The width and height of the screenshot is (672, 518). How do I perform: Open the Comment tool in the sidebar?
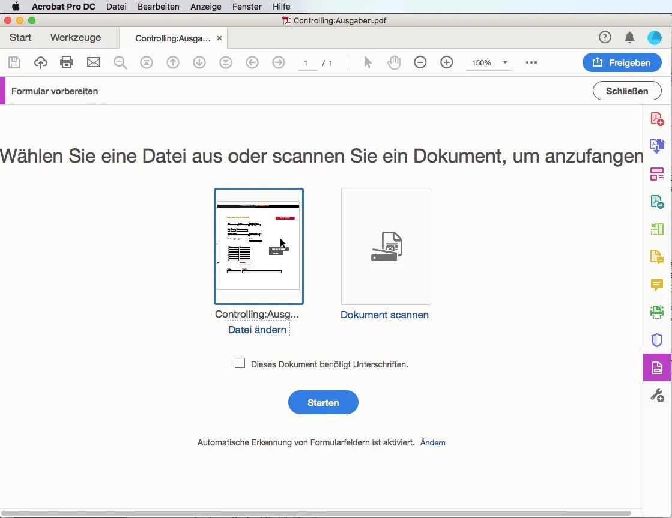pyautogui.click(x=657, y=285)
